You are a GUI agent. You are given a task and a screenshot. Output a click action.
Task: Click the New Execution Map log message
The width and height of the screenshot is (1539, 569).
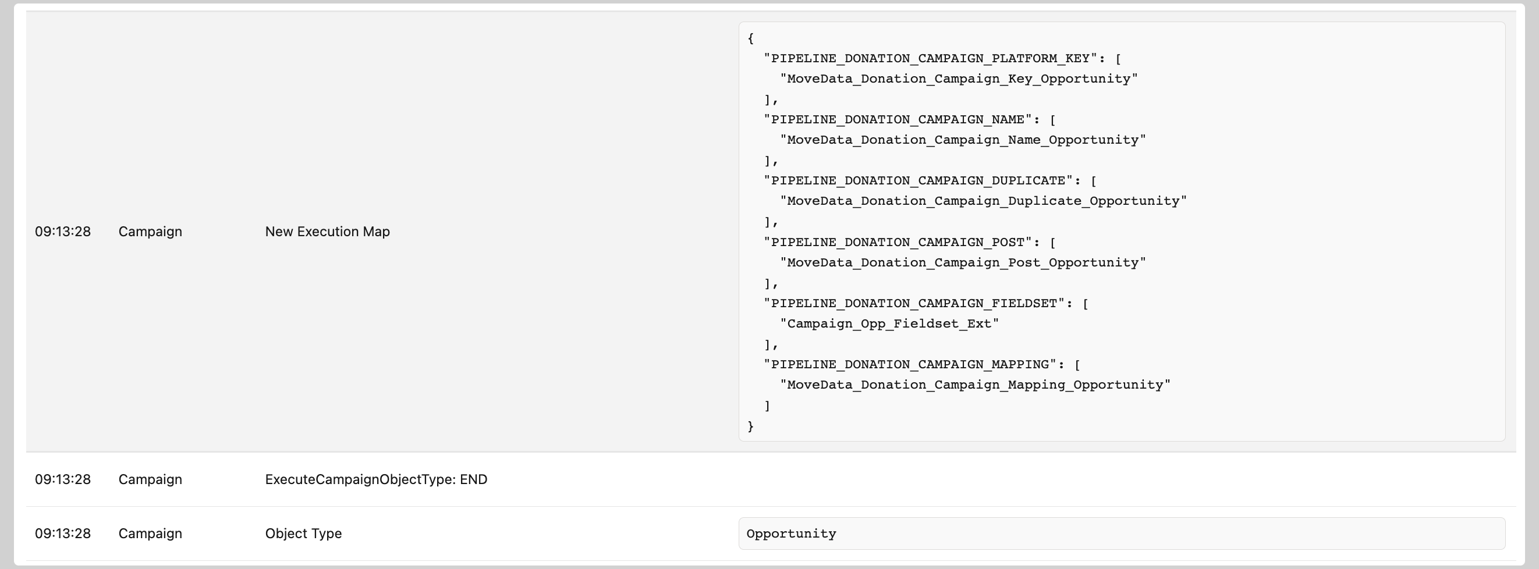[327, 232]
